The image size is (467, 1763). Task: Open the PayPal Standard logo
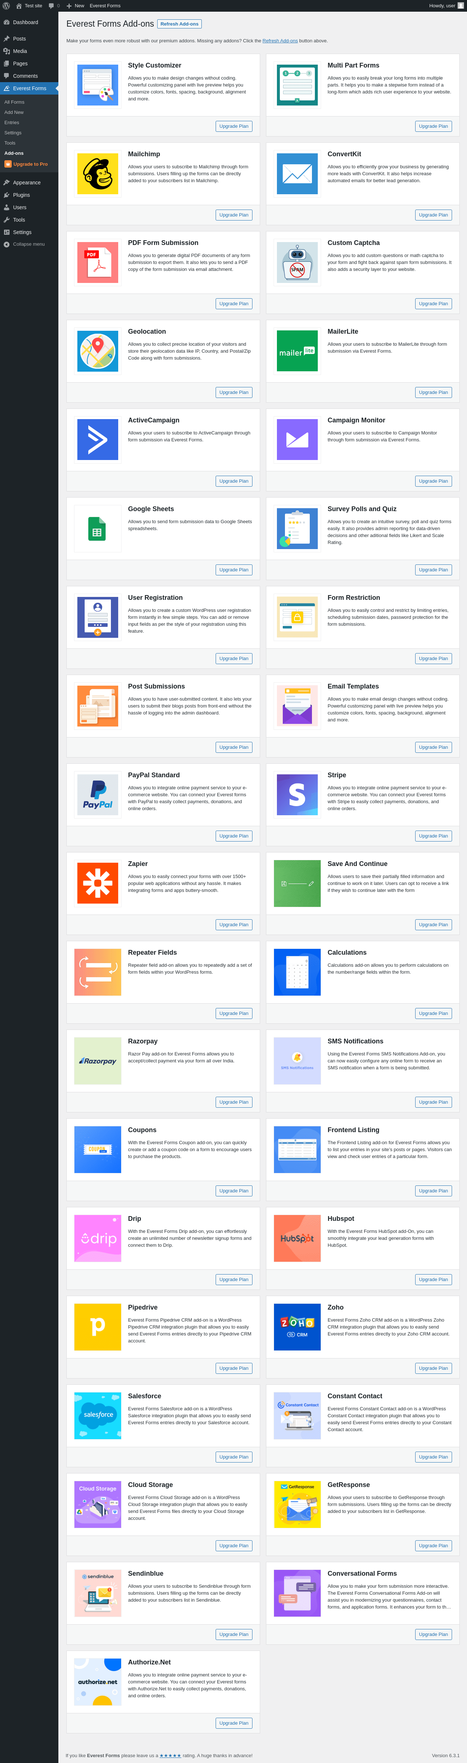point(98,794)
